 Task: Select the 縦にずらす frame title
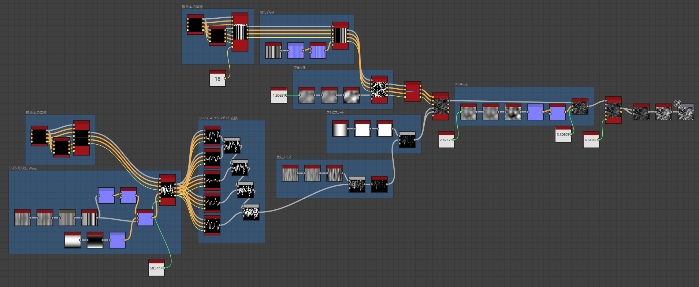pyautogui.click(x=267, y=12)
